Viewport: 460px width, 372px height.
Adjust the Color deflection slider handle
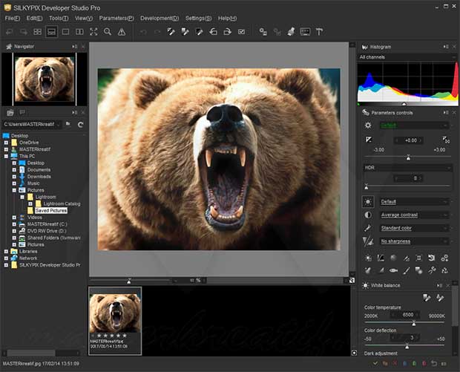[x=407, y=347]
